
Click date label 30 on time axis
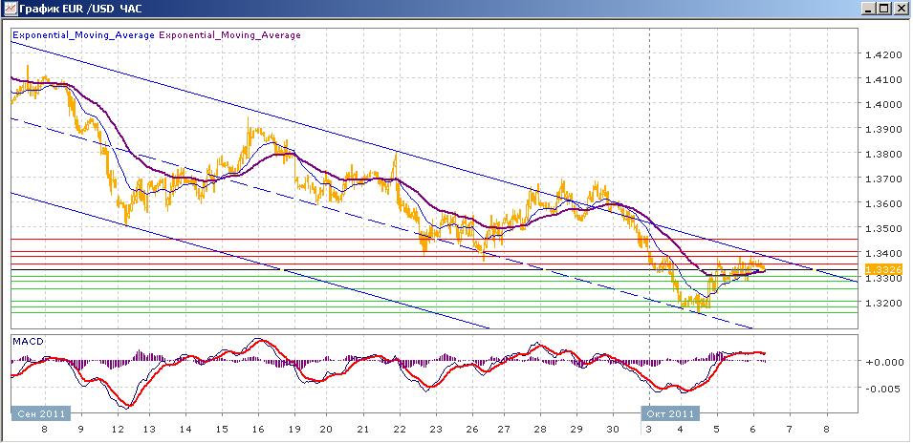point(613,430)
